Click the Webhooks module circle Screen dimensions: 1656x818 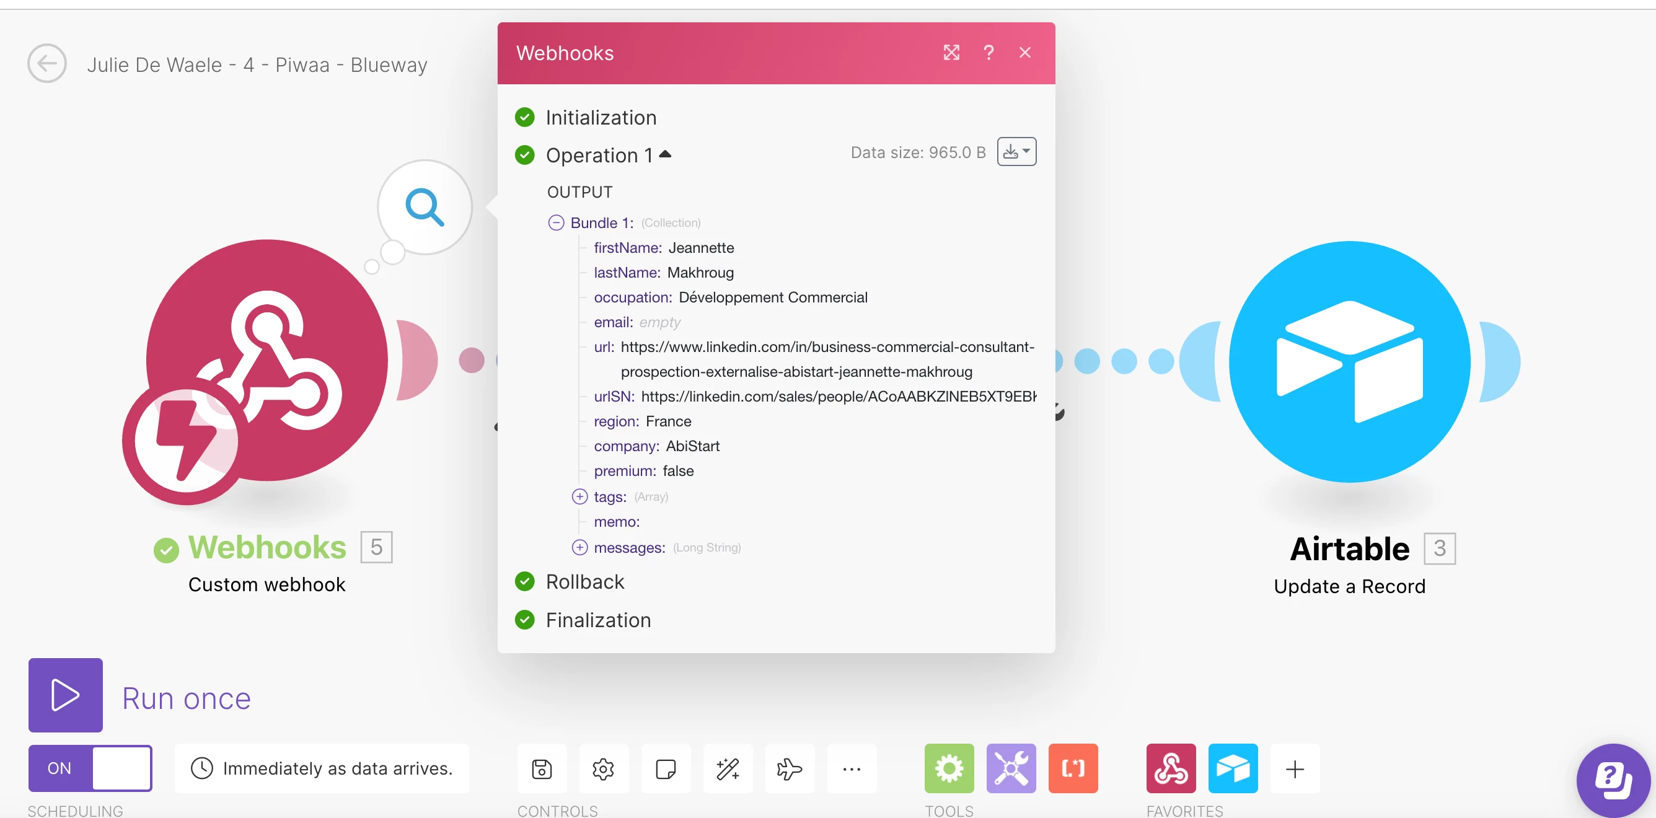(266, 360)
